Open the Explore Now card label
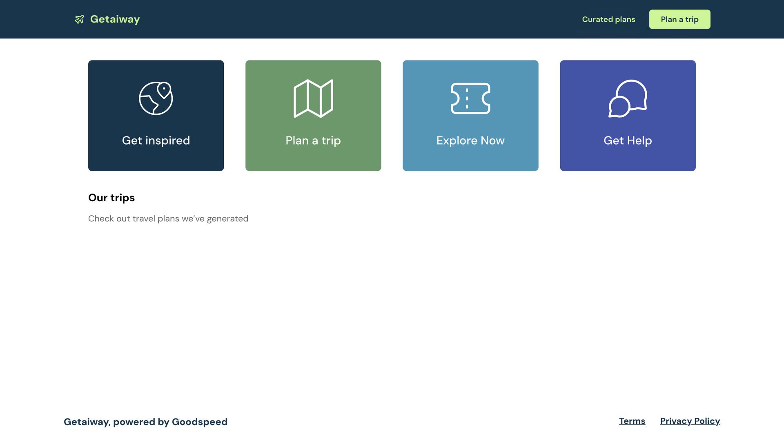Screen dimensions: 784x441 (470, 140)
